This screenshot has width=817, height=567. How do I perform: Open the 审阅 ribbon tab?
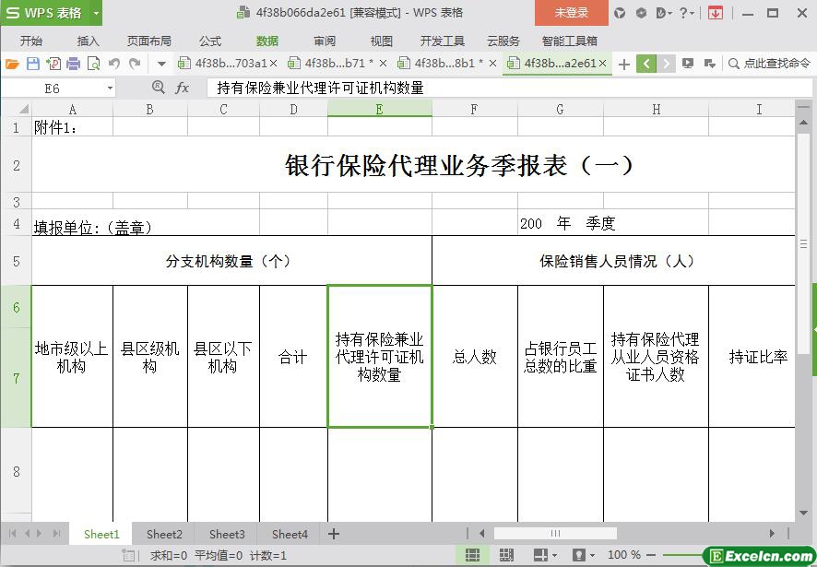325,41
